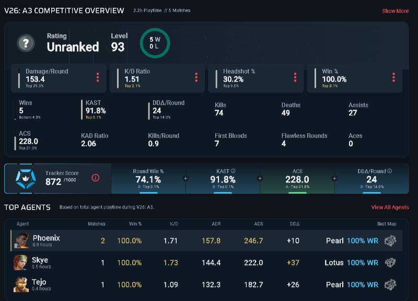418x301 pixels.
Task: Sort agents by DDΔ column header
Action: pyautogui.click(x=295, y=224)
